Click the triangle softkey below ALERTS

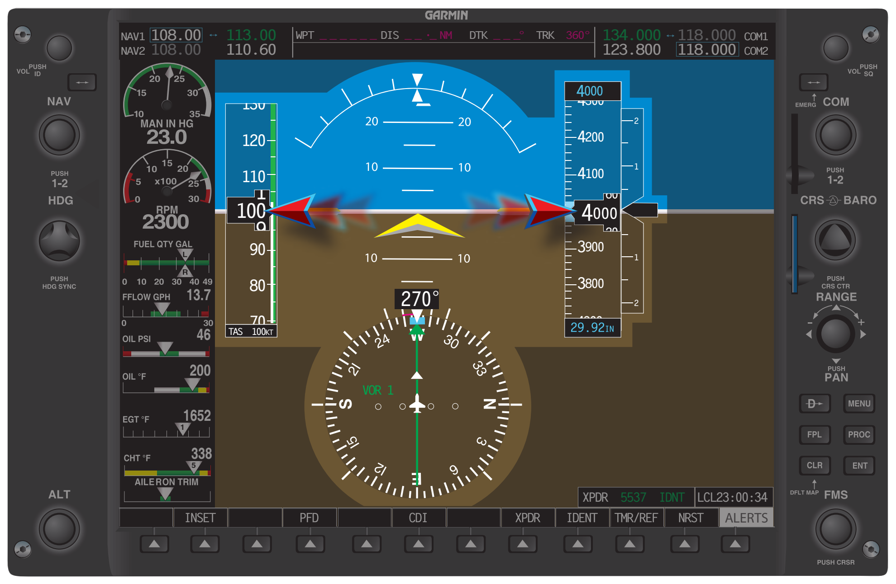point(735,544)
